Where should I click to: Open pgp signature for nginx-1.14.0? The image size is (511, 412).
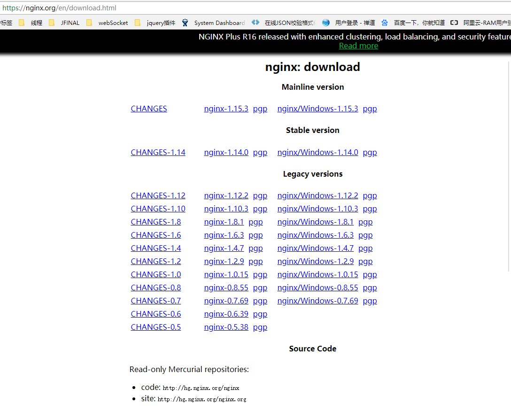[260, 153]
